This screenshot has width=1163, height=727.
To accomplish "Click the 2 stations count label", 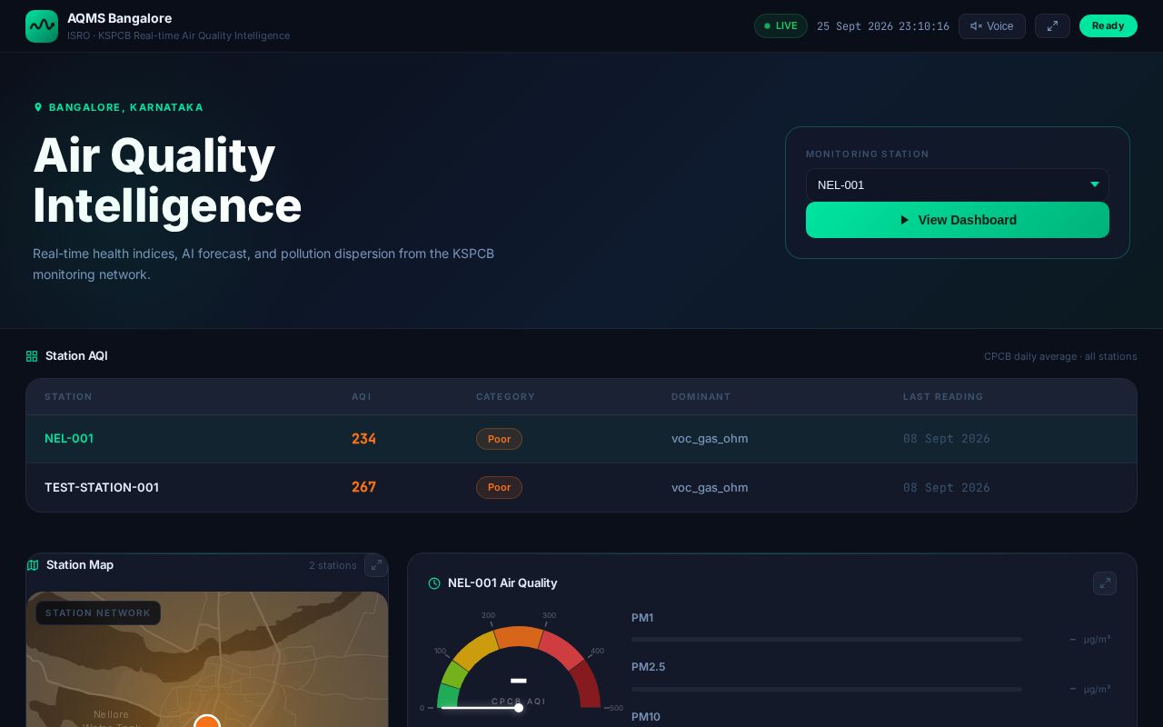I will [333, 565].
